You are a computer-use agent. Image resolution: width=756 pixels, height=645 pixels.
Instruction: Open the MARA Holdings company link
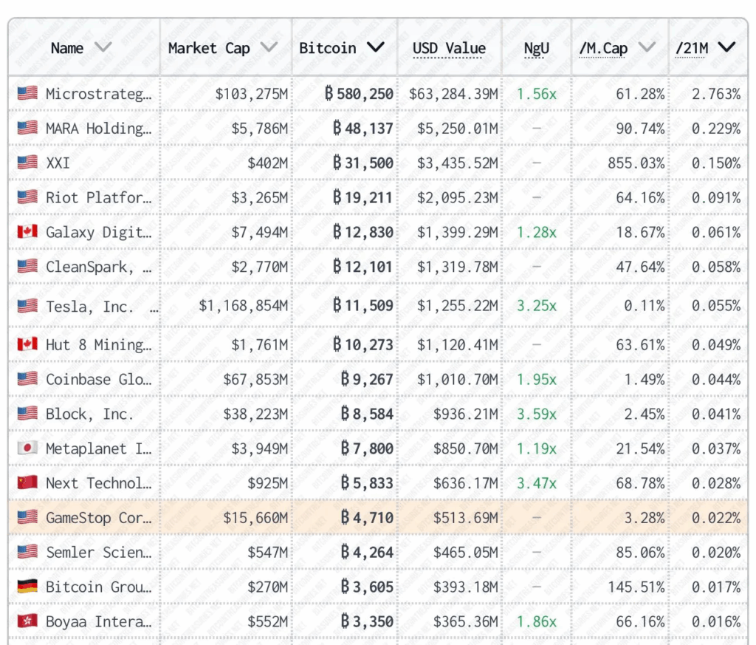click(x=98, y=129)
